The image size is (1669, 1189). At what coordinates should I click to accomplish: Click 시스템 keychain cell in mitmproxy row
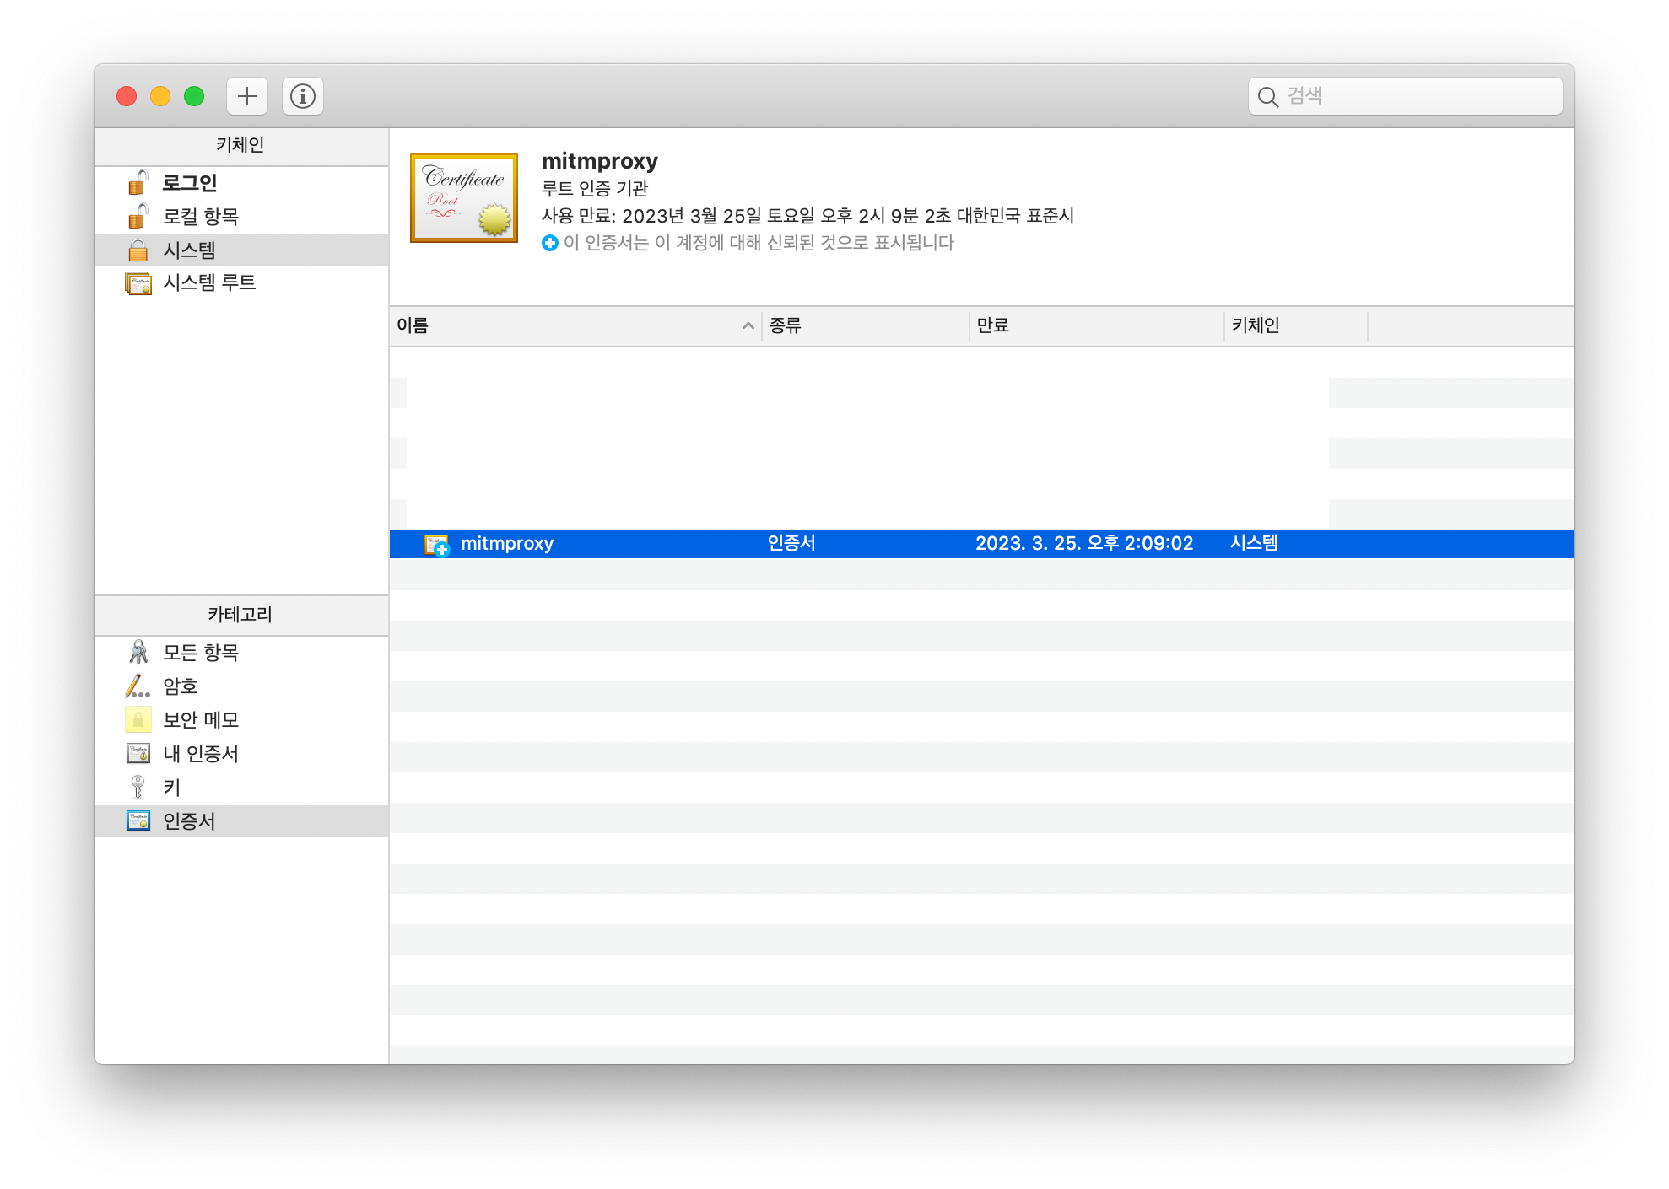(1254, 544)
